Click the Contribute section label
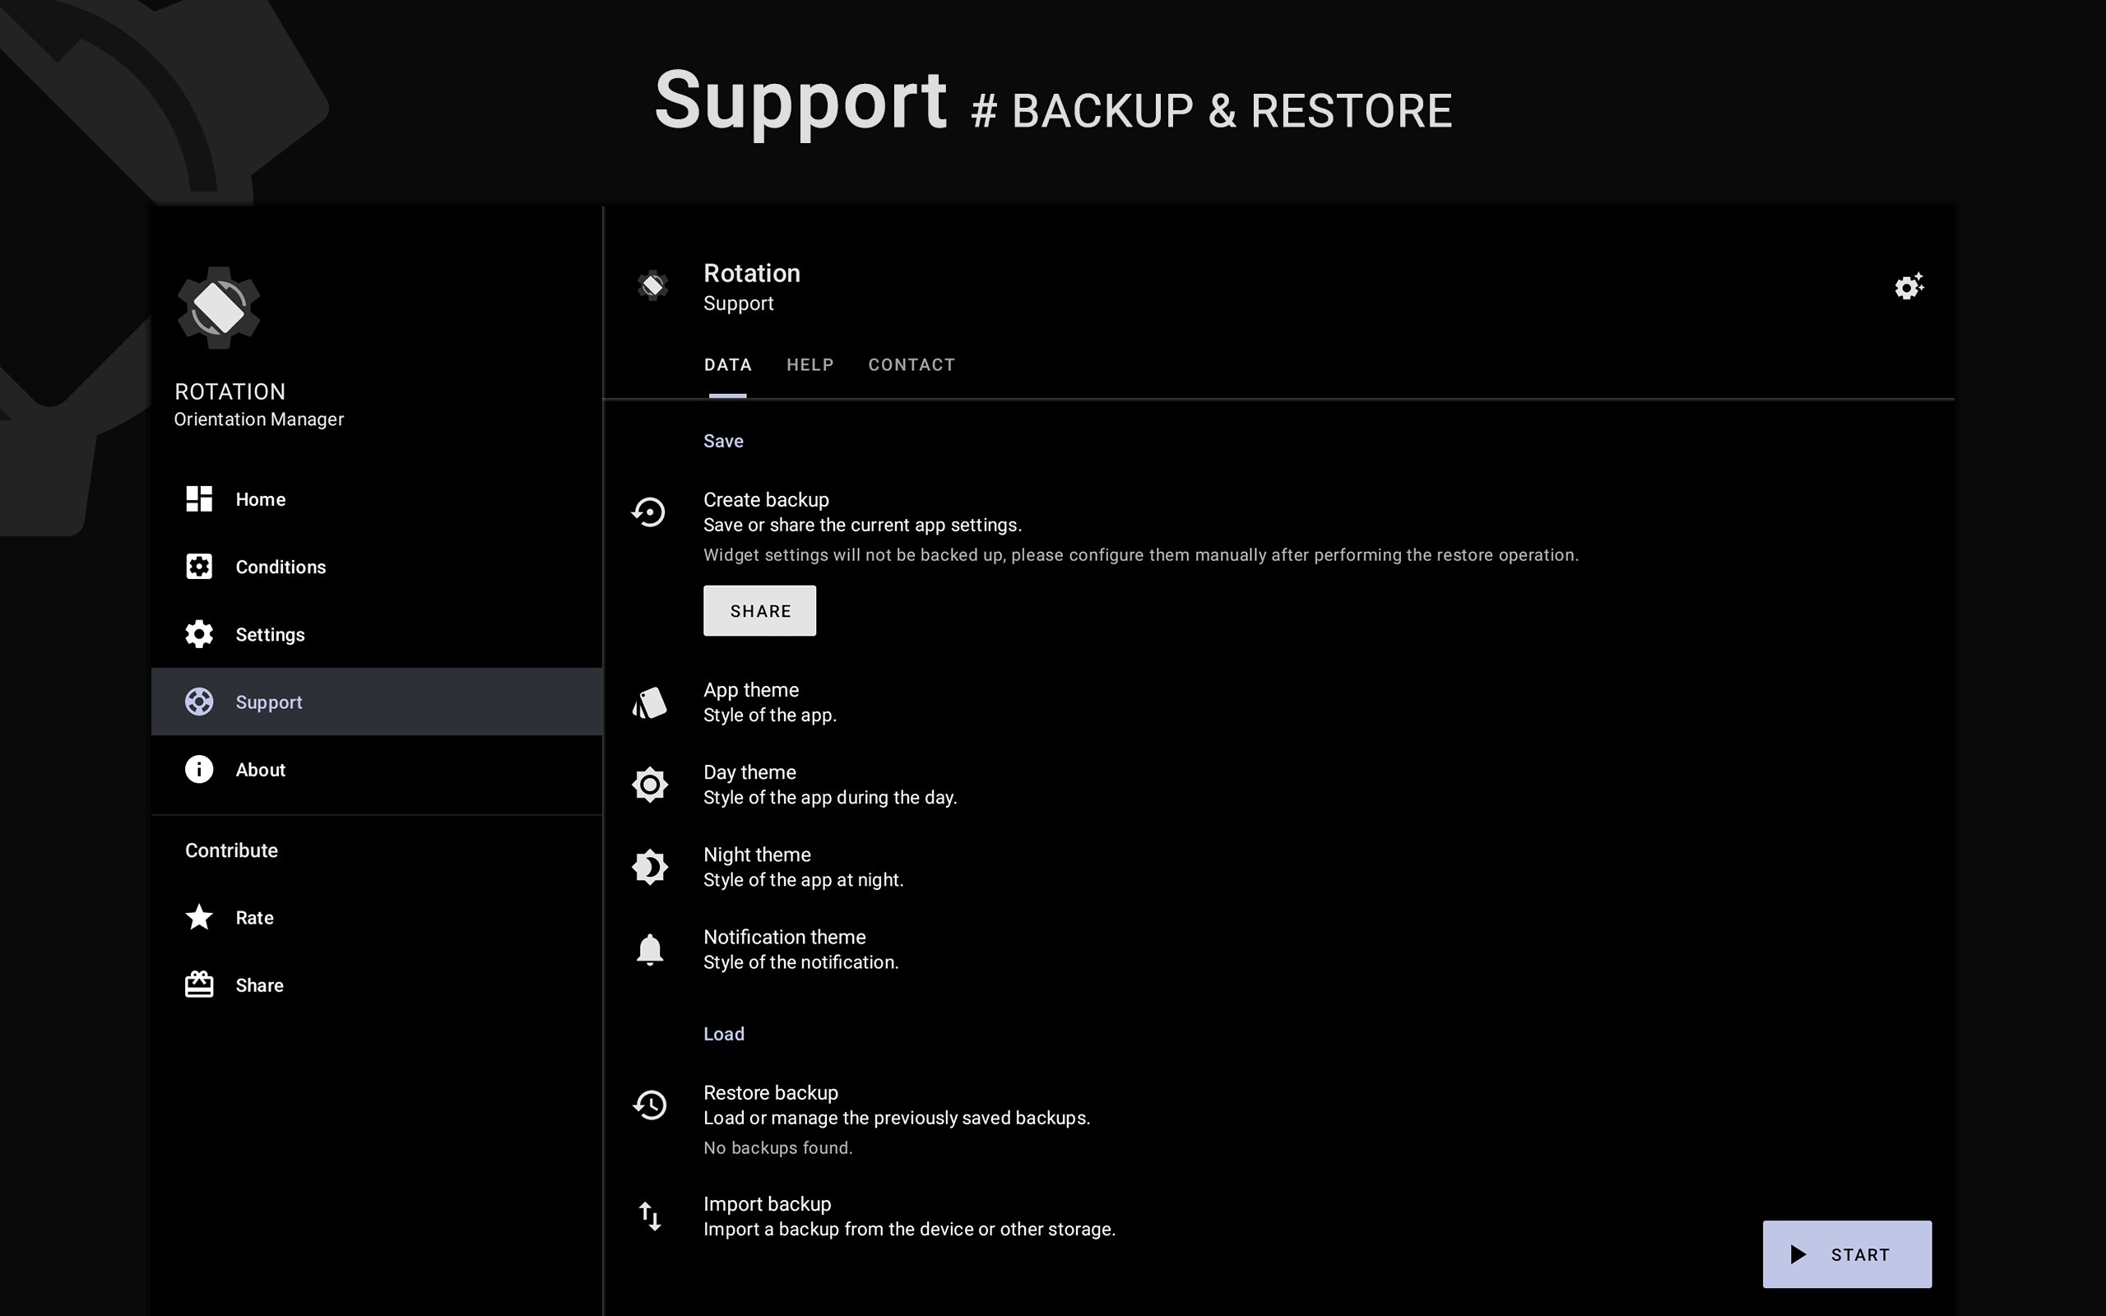The image size is (2106, 1316). [231, 850]
